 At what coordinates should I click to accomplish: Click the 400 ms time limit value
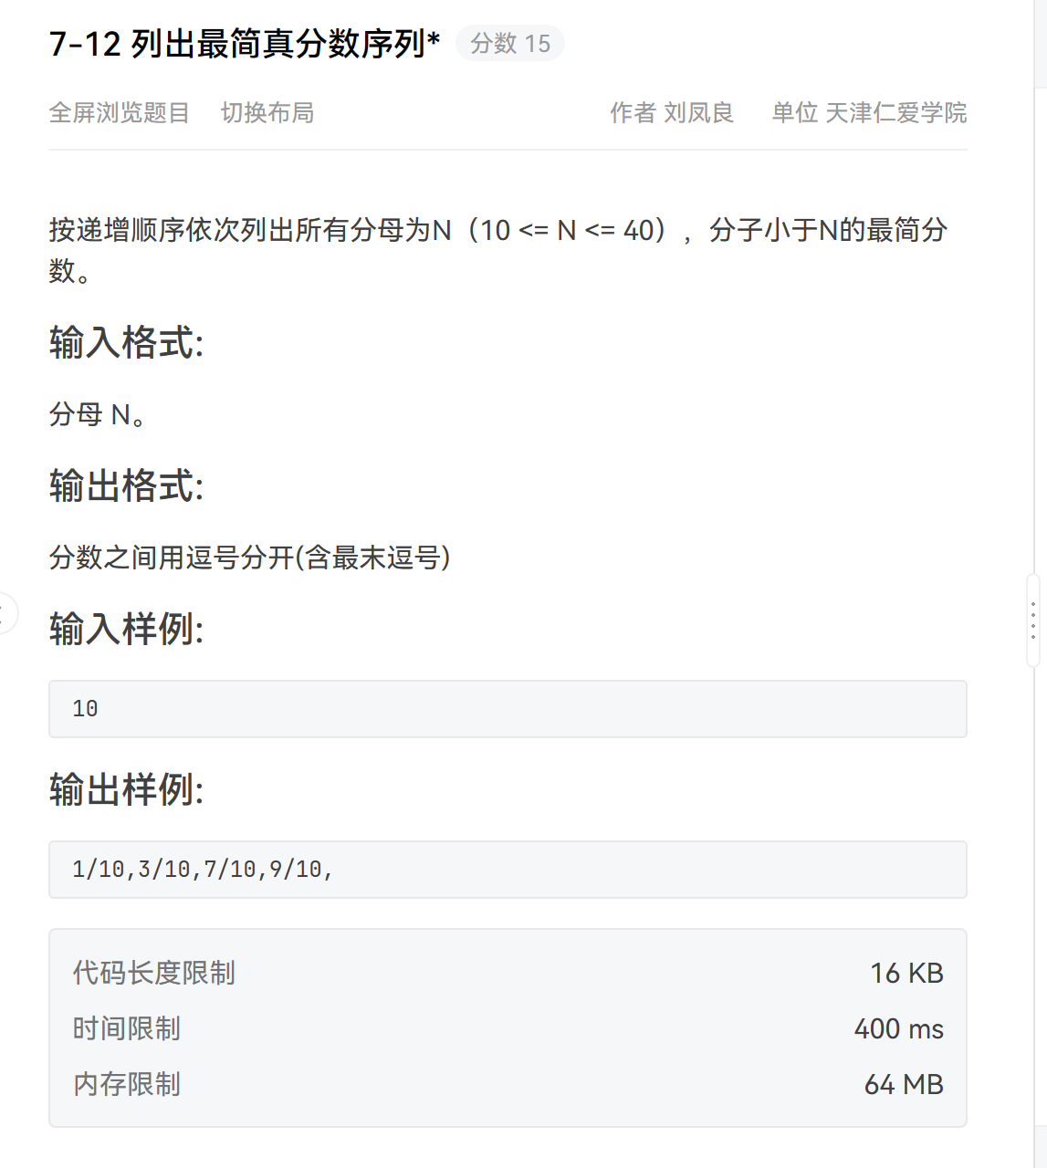coord(898,1028)
